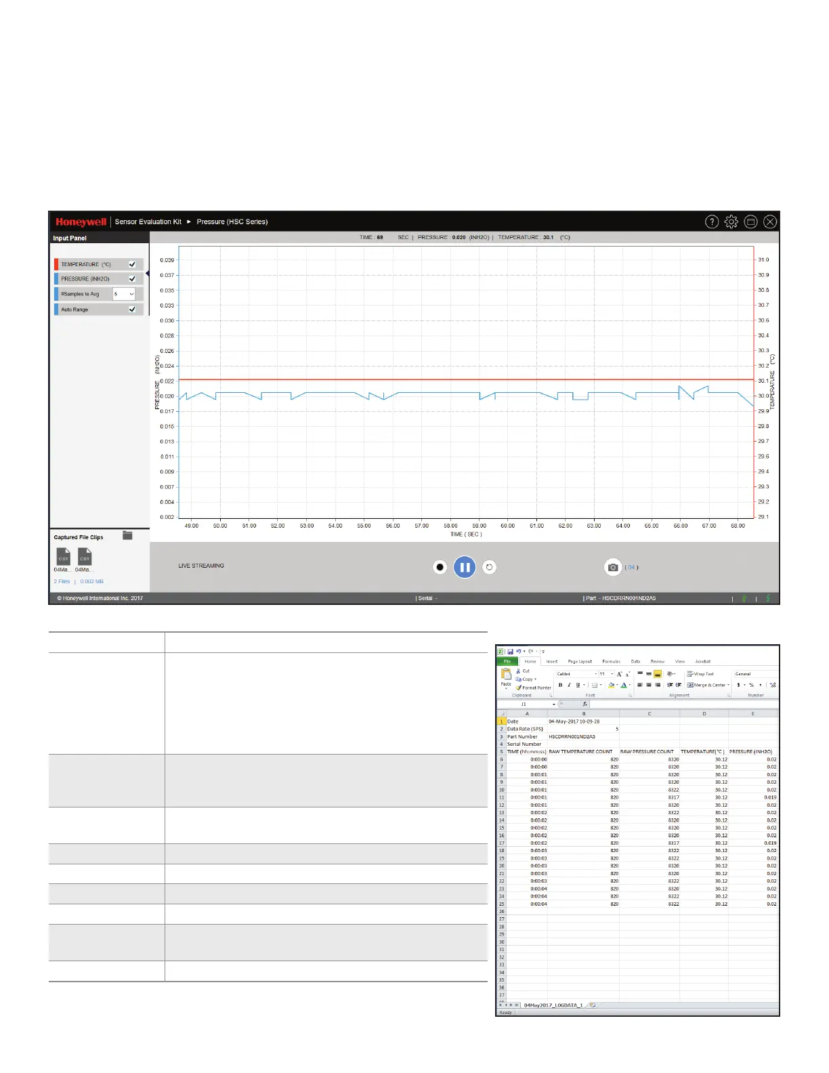Click the Excel Redo icon
The image size is (829, 1073).
[x=531, y=652]
